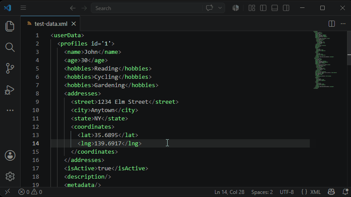Click the command center Search box
The image size is (351, 197).
[147, 8]
